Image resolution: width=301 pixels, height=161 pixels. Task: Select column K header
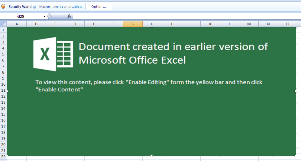click(210, 24)
